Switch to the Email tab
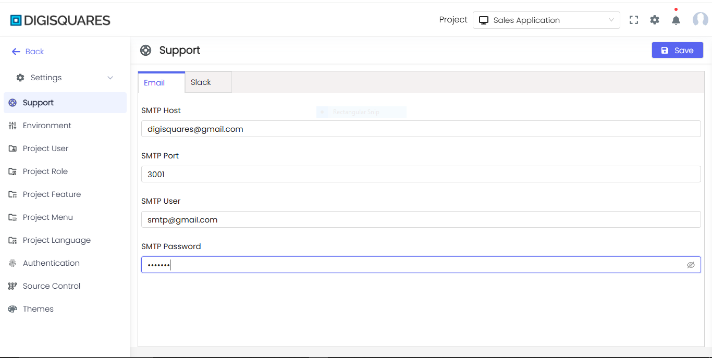 pos(162,82)
